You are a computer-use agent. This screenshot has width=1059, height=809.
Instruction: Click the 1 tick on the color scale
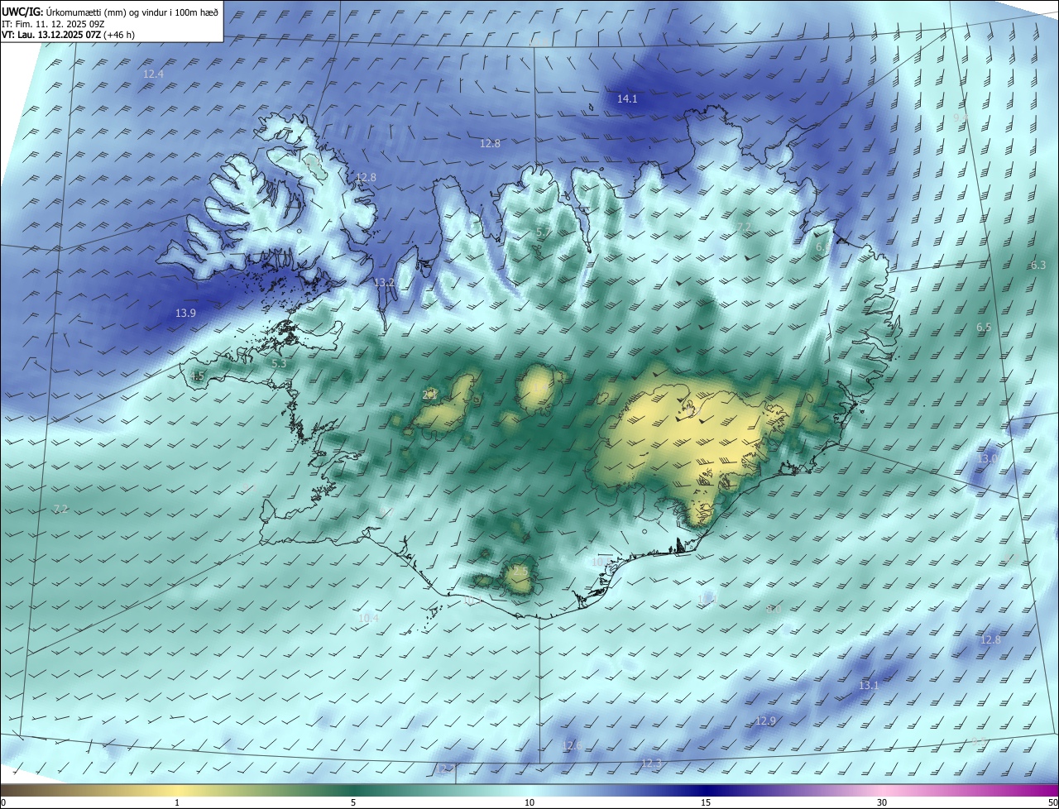(177, 802)
